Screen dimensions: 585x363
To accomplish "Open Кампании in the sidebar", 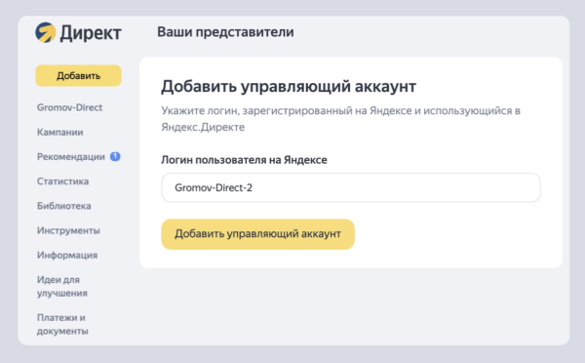I will coord(60,132).
